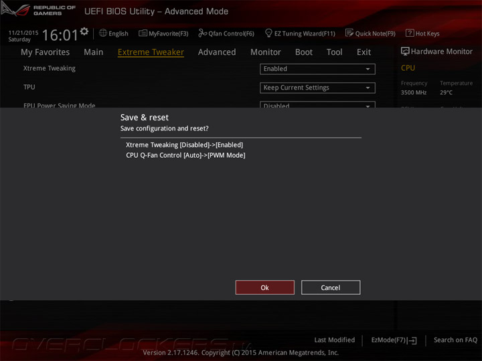Click the CPU Q-Fan Control [Auto]->[PWM Mode] line

[185, 155]
